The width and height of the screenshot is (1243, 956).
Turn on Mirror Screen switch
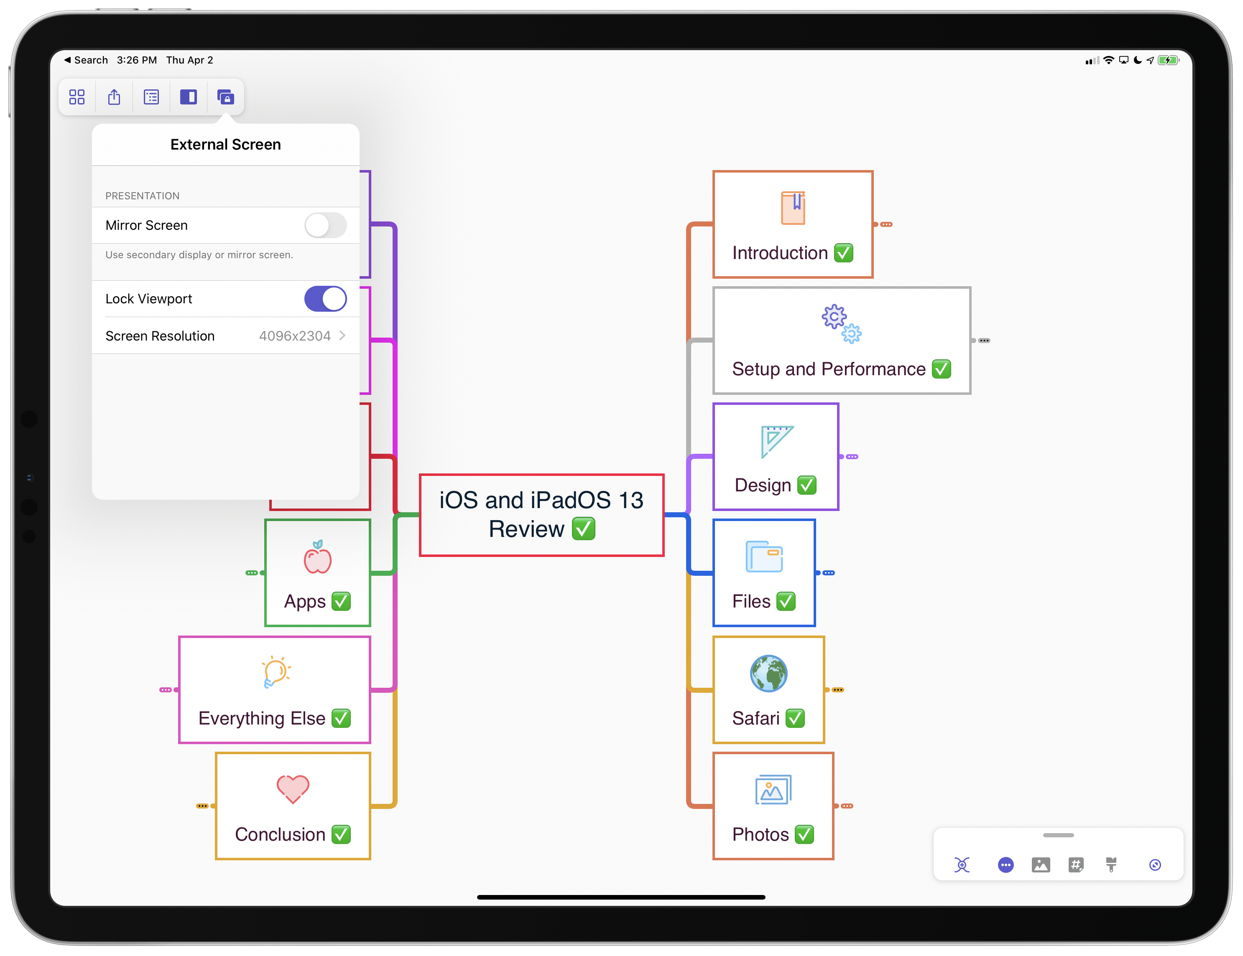[325, 225]
